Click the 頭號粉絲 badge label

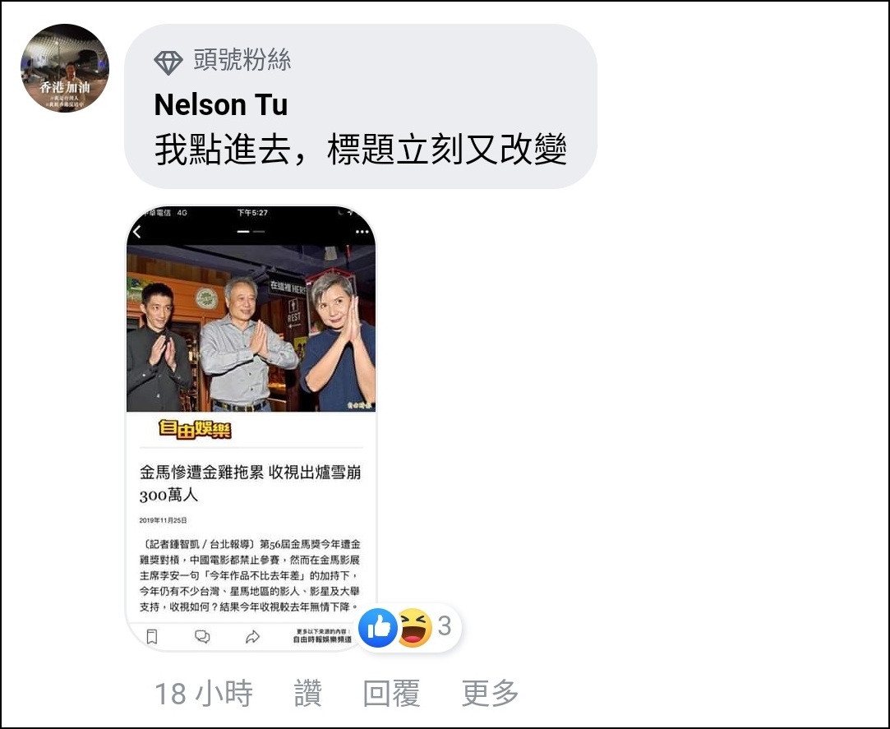[x=242, y=60]
